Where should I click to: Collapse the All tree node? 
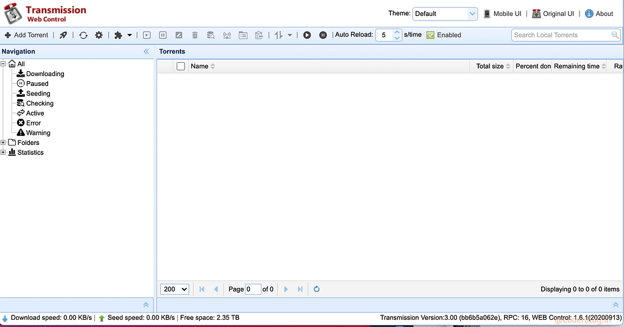(x=3, y=64)
